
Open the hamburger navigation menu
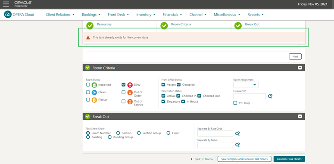(6, 4)
